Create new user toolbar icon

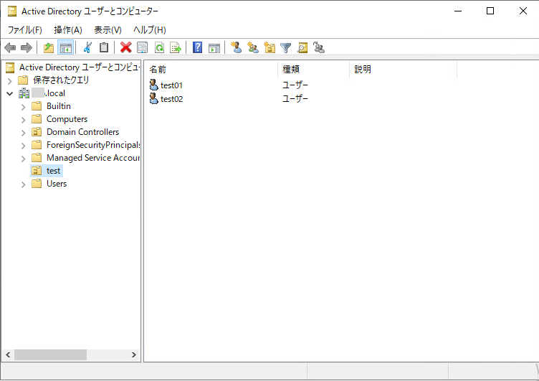236,47
